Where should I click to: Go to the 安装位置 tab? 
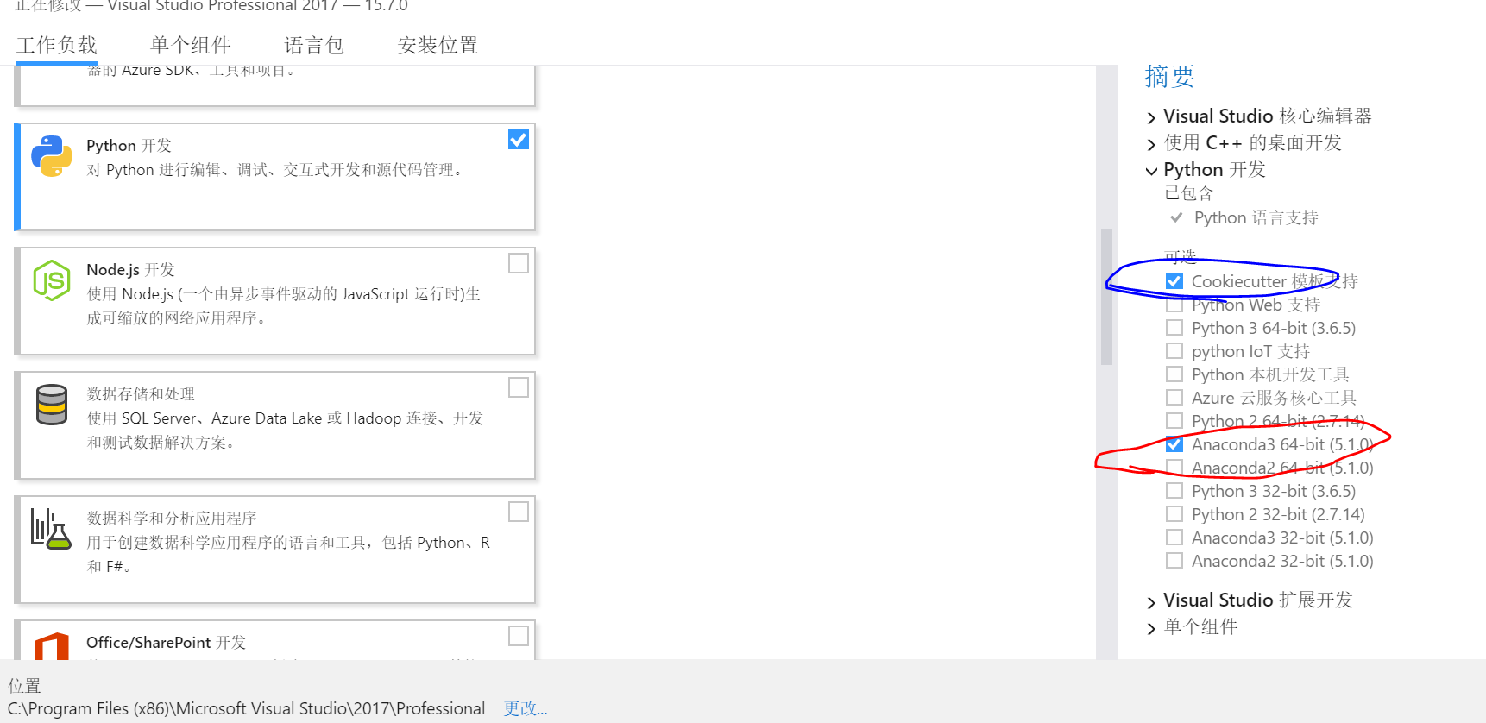tap(438, 45)
